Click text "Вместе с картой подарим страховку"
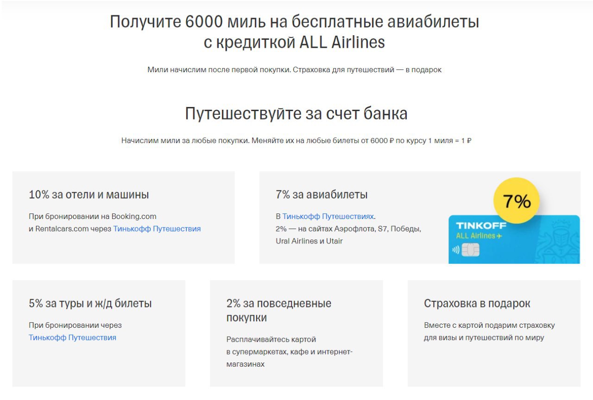593x400 pixels. pyautogui.click(x=489, y=325)
